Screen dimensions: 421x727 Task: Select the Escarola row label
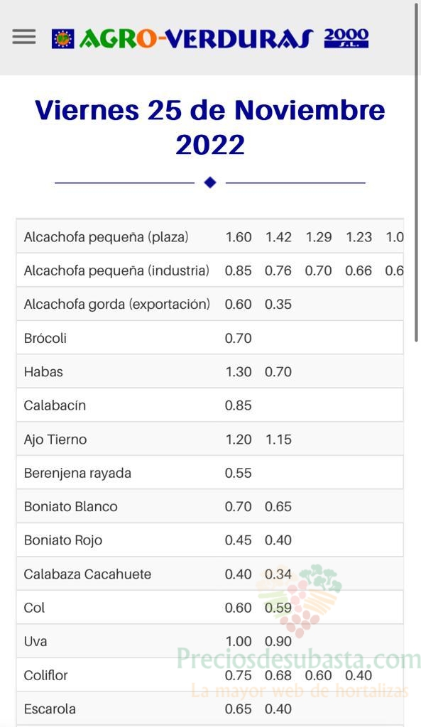(x=50, y=709)
